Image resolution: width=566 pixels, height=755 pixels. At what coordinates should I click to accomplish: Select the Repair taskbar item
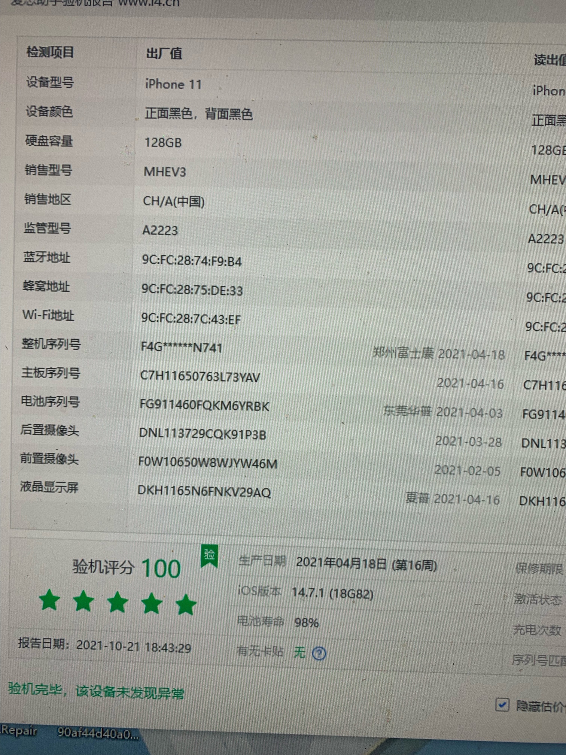tap(19, 730)
